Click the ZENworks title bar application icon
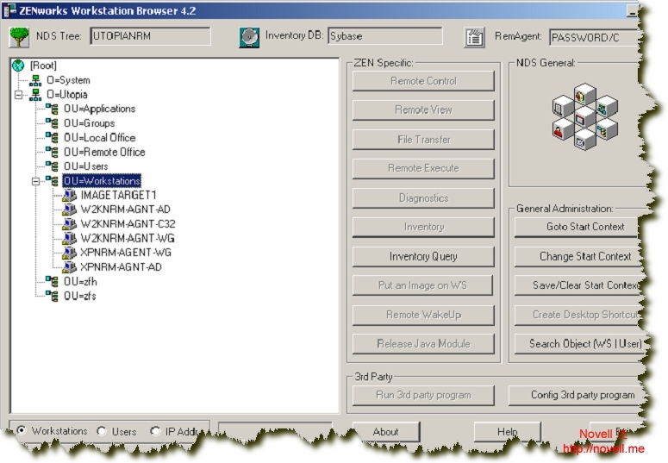 [9, 10]
